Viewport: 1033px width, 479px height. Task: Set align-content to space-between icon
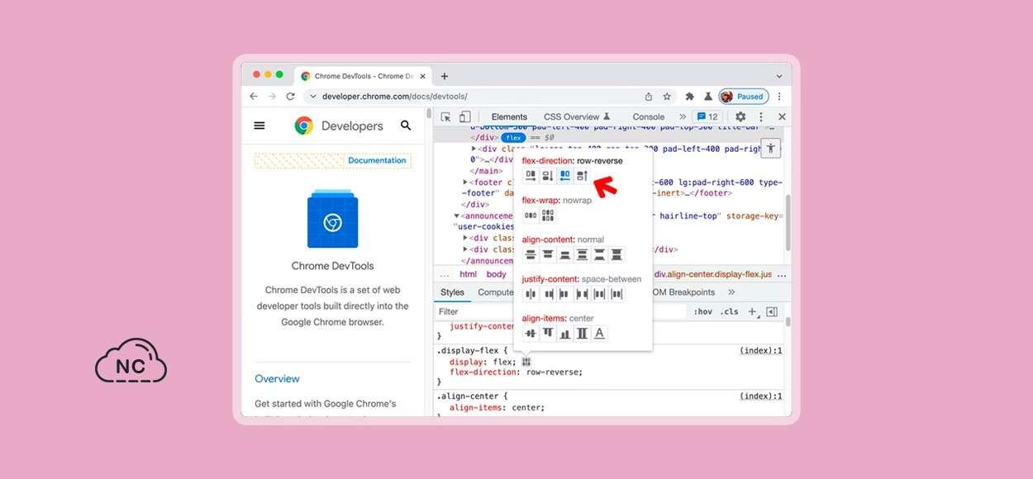point(599,254)
